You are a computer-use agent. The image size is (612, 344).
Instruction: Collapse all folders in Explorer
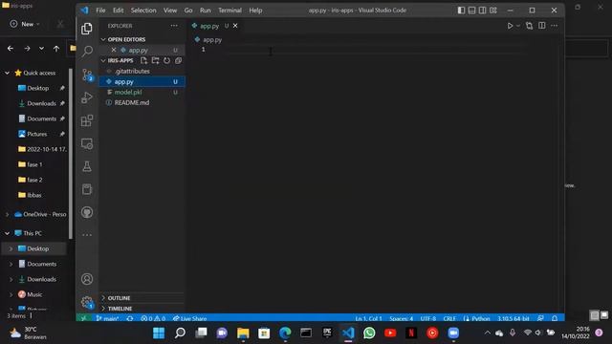(x=179, y=60)
